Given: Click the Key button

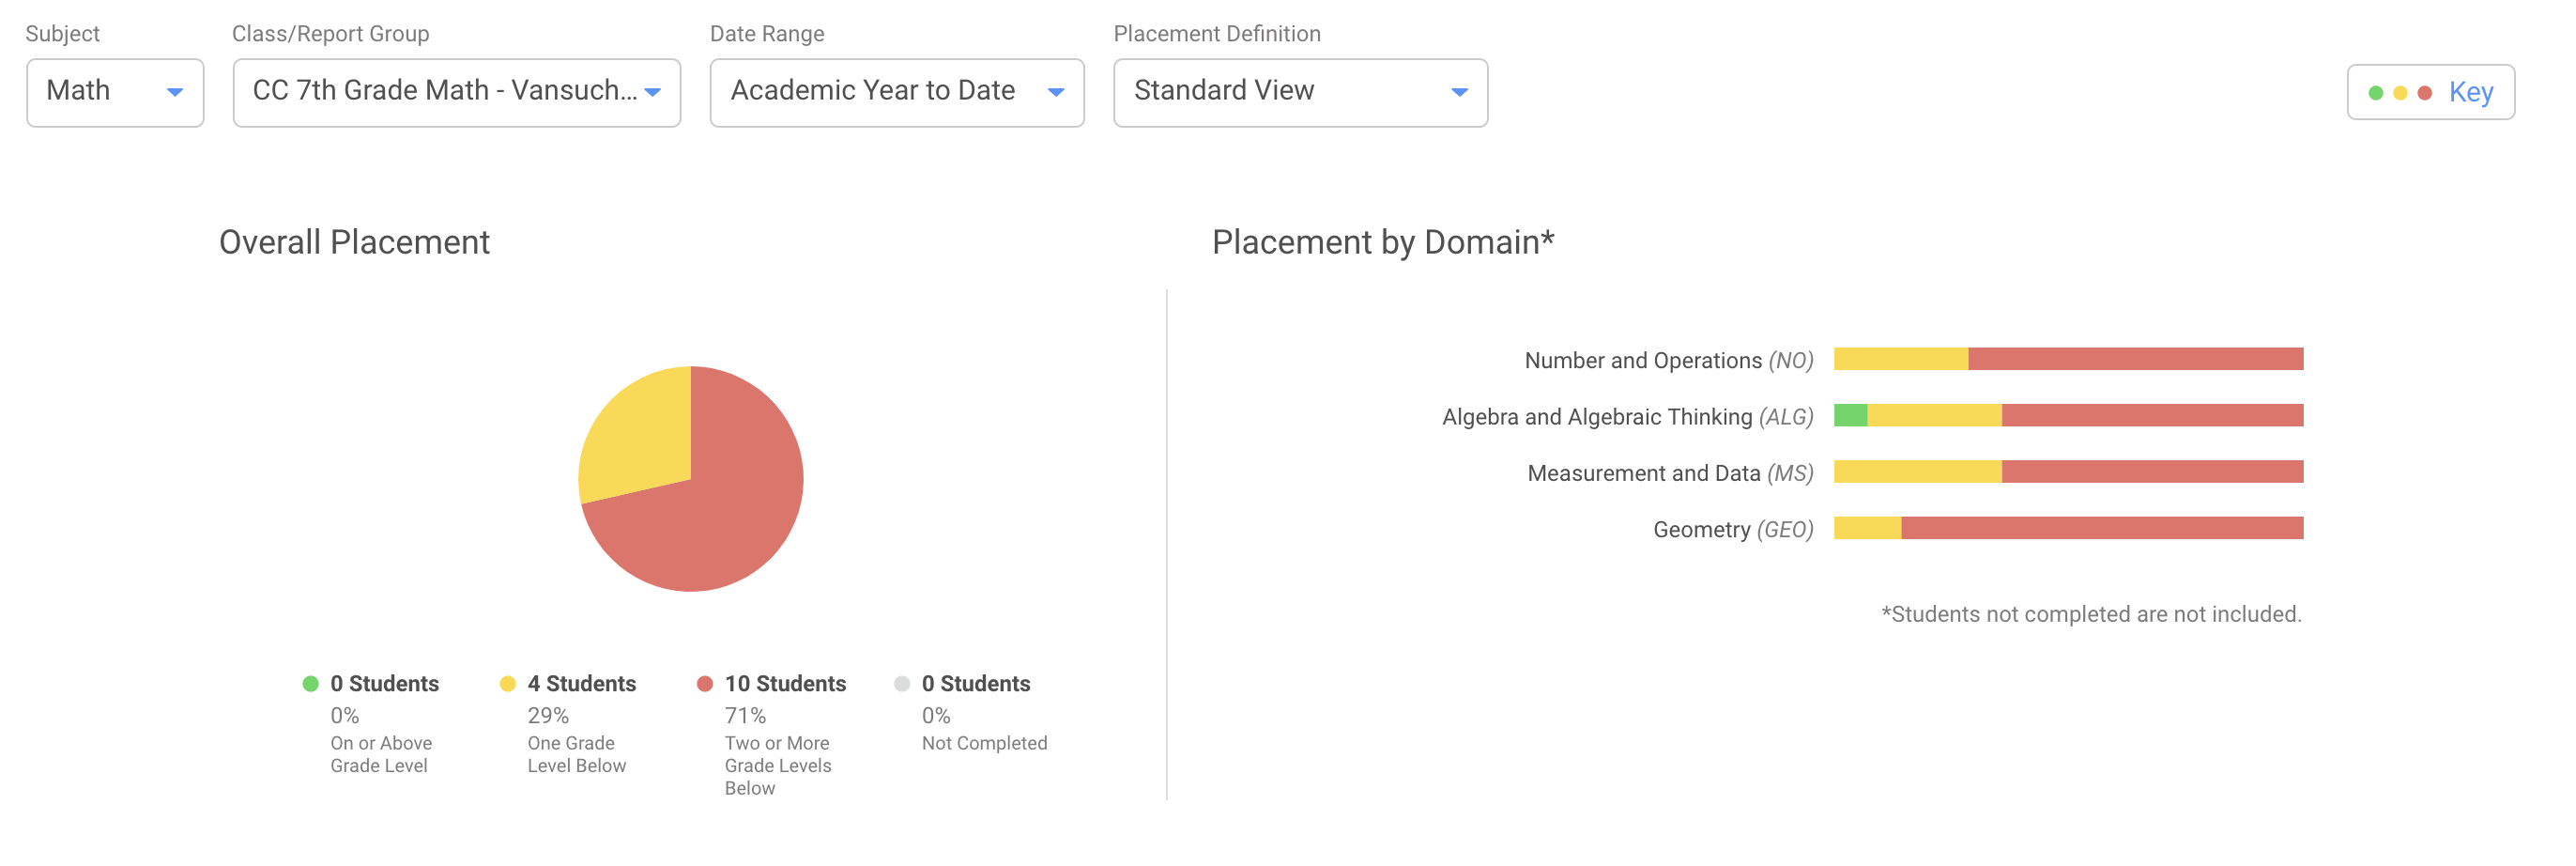Looking at the screenshot, I should 2430,93.
